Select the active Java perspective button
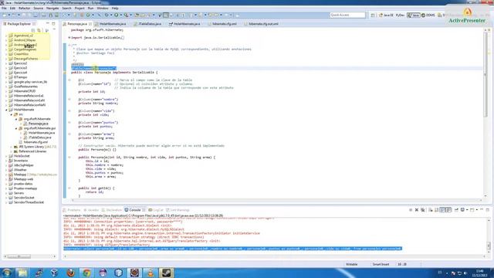Viewport: 494px width, 278px height. [414, 15]
